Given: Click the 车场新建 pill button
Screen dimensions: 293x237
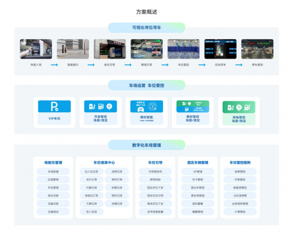Looking at the screenshot, I should [x=53, y=171].
